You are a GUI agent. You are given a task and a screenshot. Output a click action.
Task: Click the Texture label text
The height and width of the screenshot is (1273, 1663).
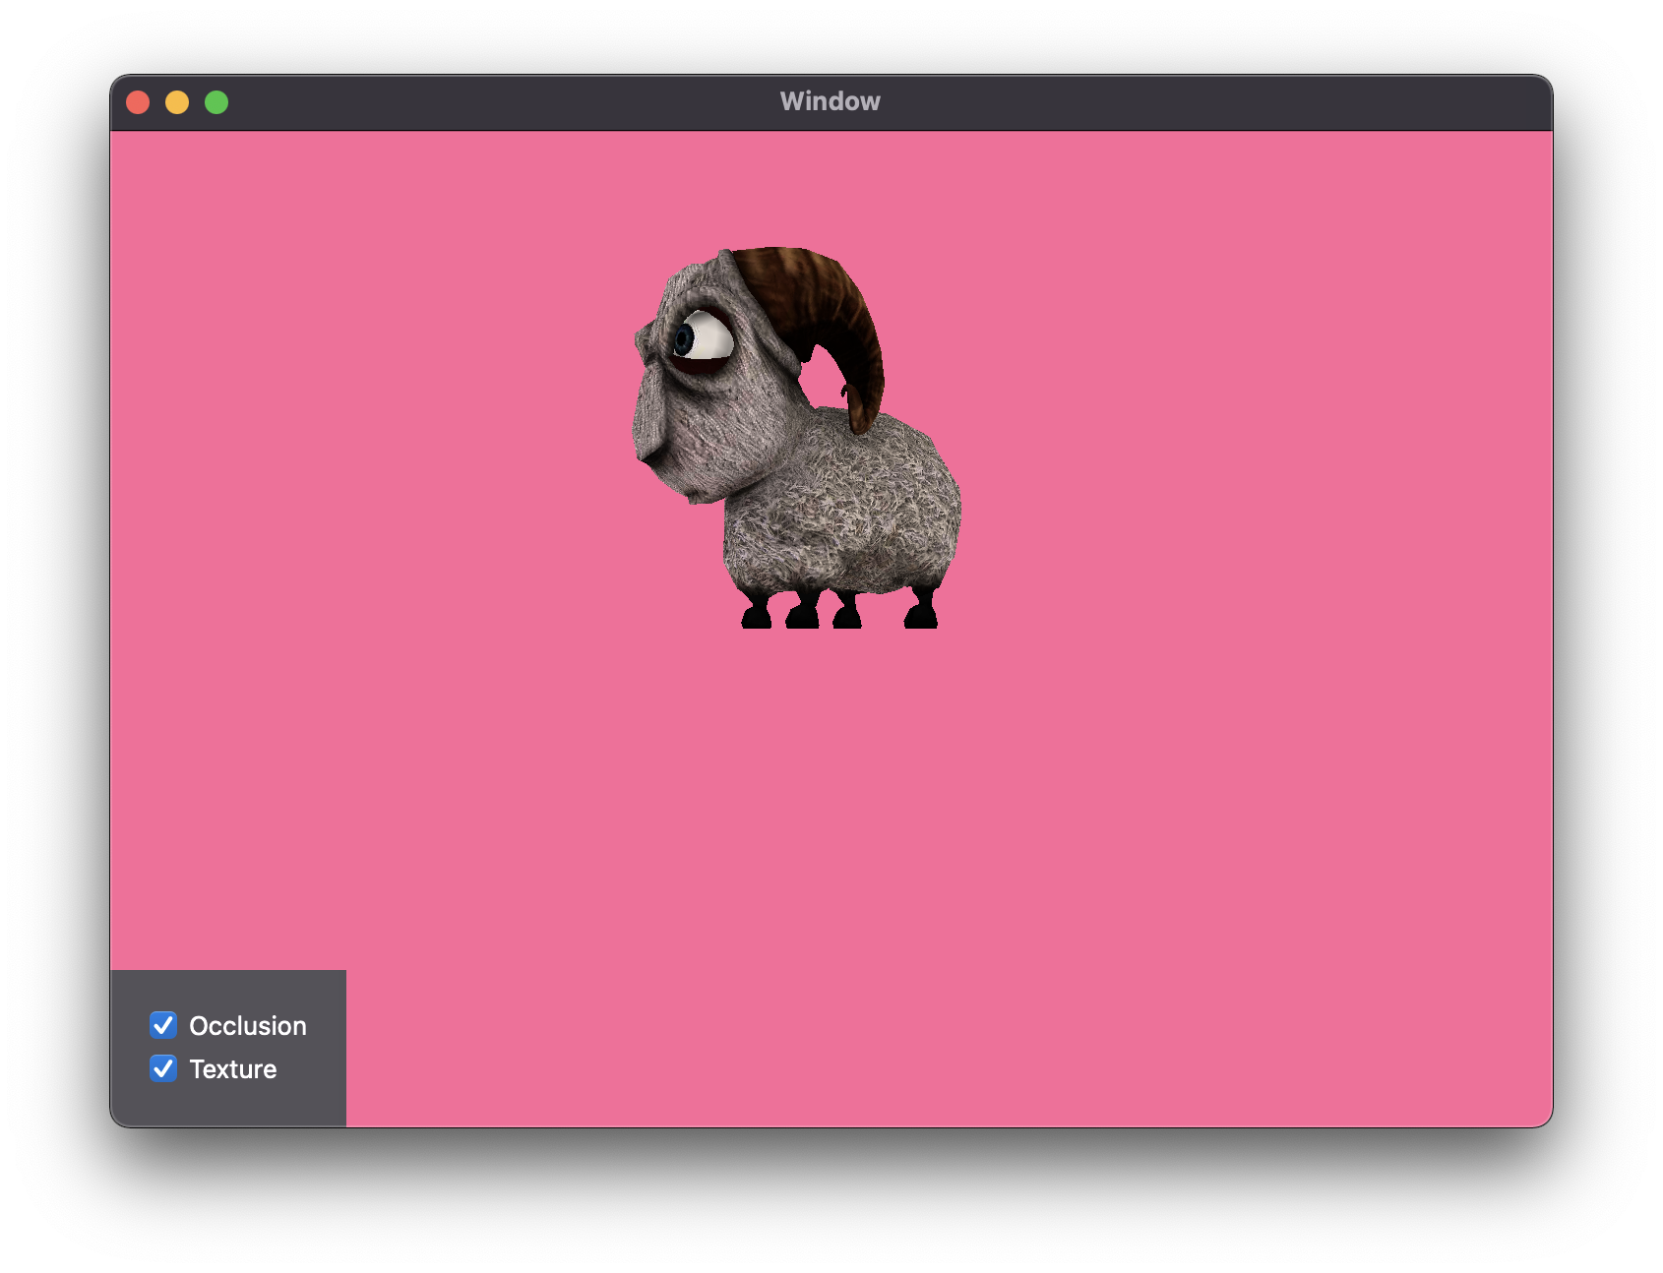tap(233, 1068)
